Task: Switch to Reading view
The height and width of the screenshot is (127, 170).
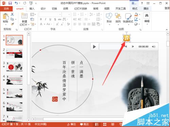Action: point(113,124)
